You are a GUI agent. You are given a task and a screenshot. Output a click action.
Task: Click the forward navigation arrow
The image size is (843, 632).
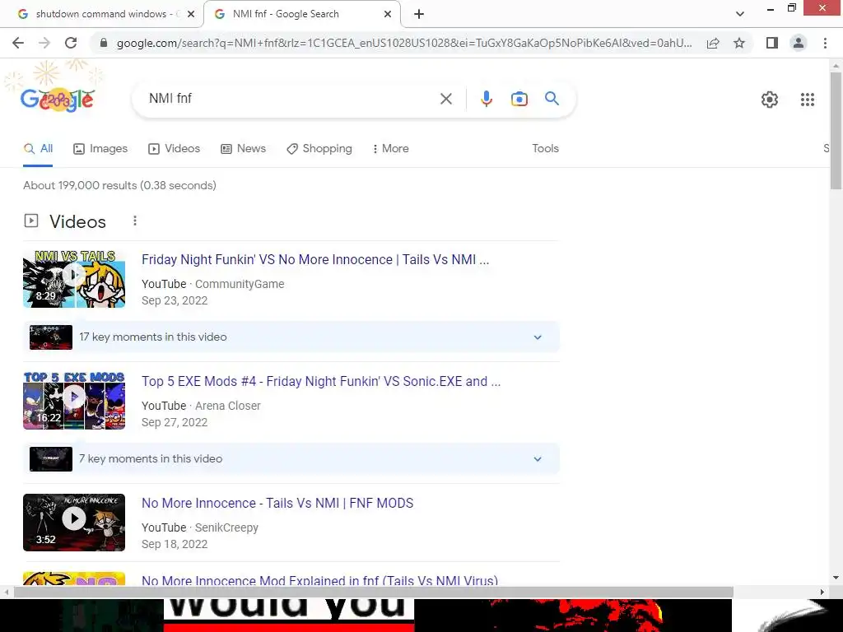tap(44, 43)
